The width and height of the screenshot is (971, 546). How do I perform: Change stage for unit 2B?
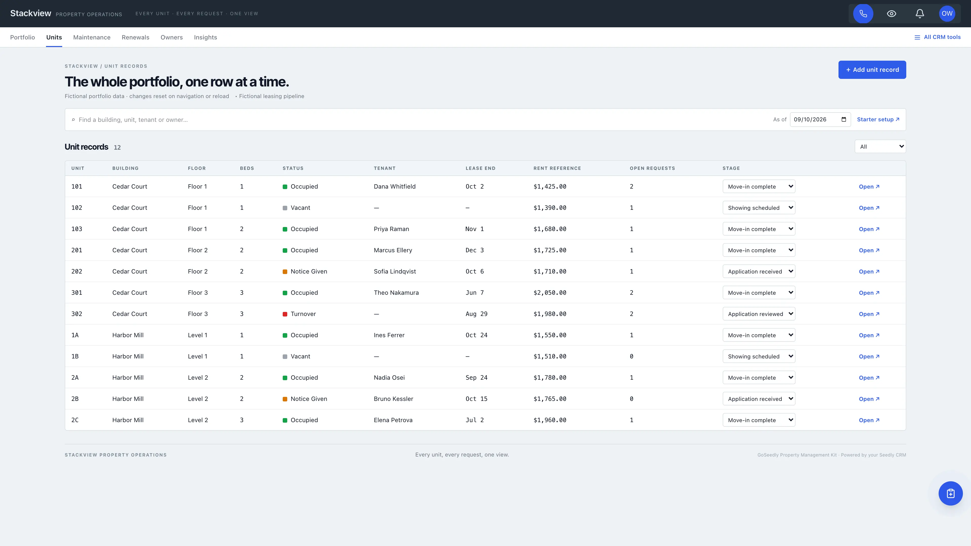(x=759, y=399)
